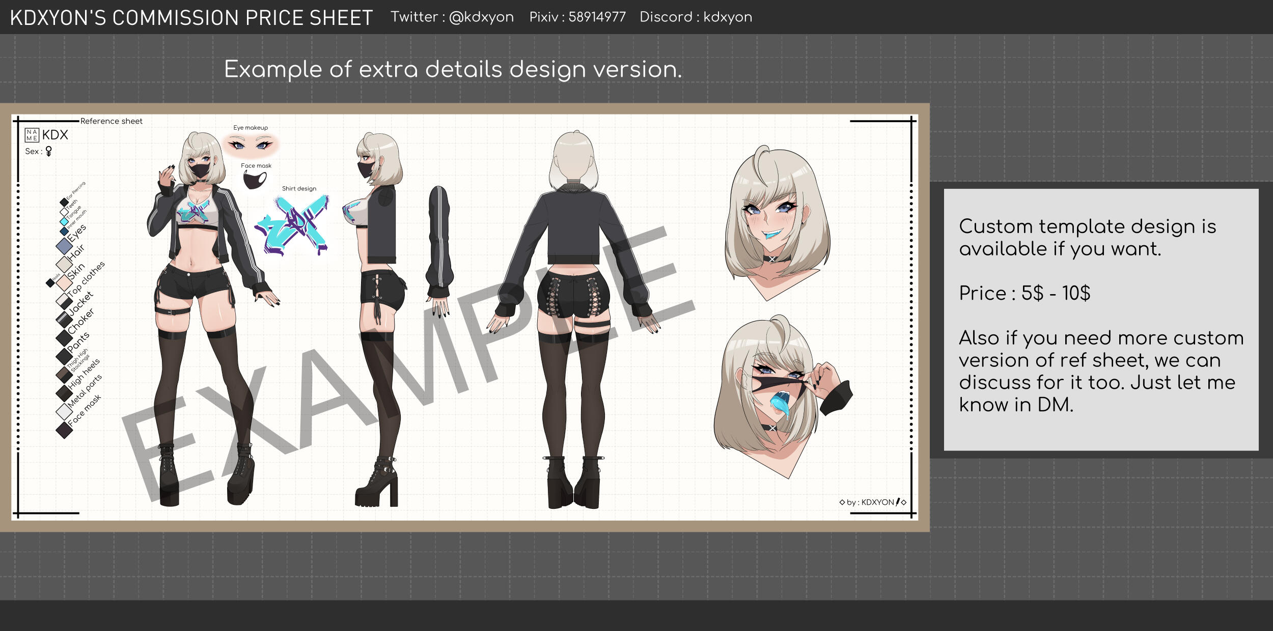
Task: Select the Nails black color swatch
Action: tap(50, 282)
